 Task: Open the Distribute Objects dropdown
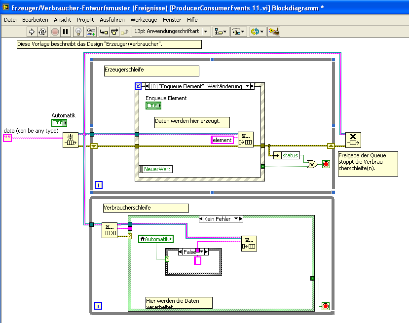[x=238, y=32]
